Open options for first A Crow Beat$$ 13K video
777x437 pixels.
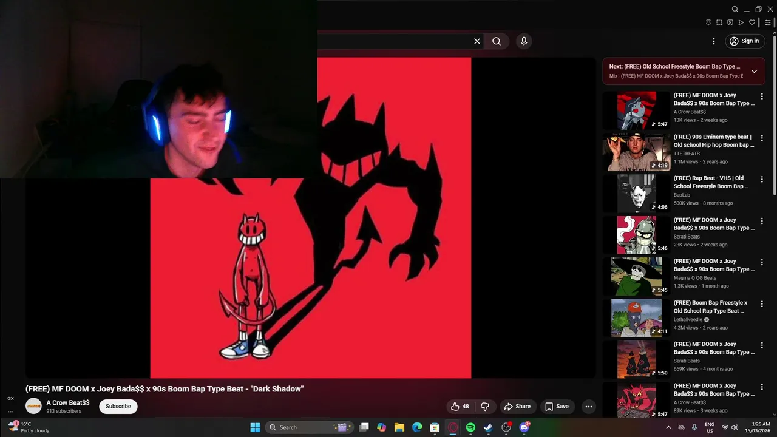[762, 97]
